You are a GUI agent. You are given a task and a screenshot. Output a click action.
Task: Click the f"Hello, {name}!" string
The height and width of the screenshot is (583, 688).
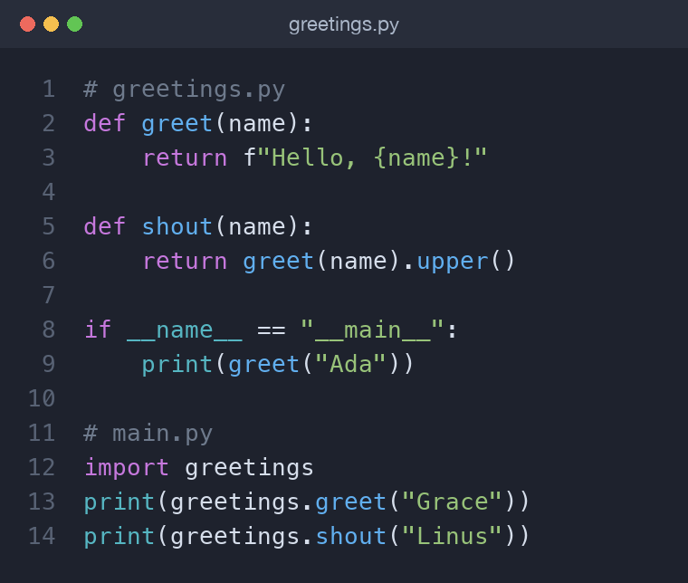coord(365,158)
